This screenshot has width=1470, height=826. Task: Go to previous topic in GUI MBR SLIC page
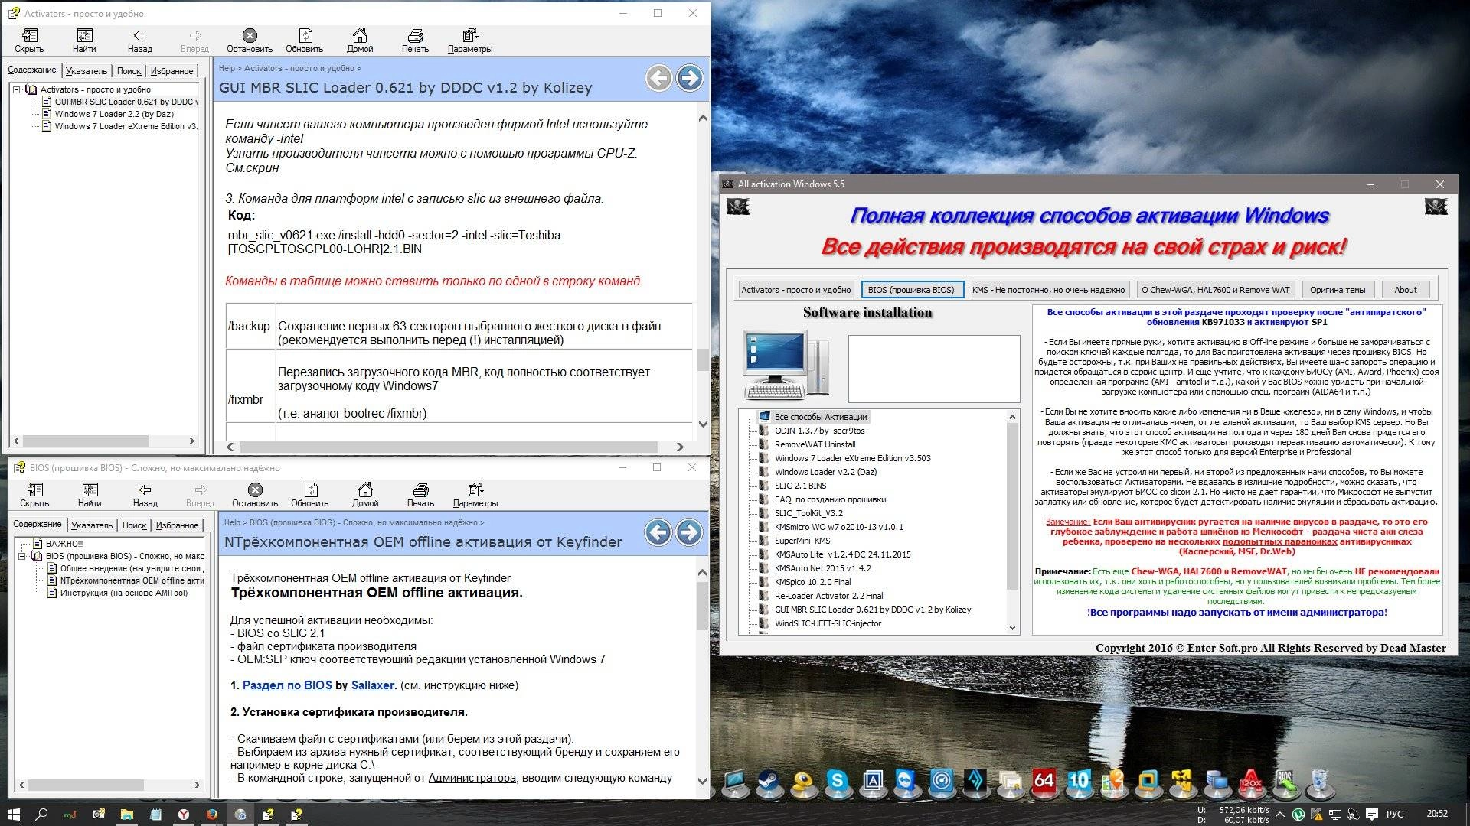[658, 78]
